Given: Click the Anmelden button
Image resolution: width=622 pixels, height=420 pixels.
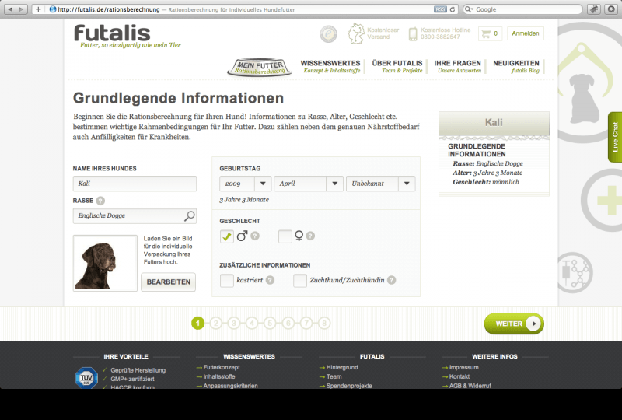Looking at the screenshot, I should pos(526,33).
